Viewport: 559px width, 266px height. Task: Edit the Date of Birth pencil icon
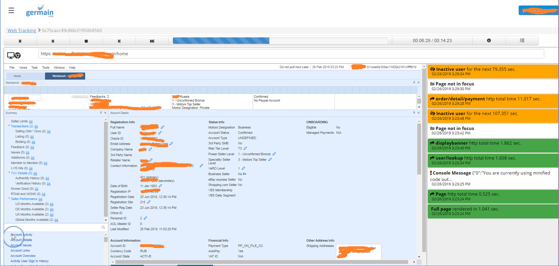[x=161, y=186]
